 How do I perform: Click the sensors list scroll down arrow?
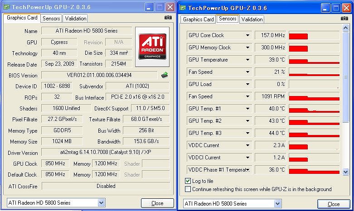coord(345,172)
